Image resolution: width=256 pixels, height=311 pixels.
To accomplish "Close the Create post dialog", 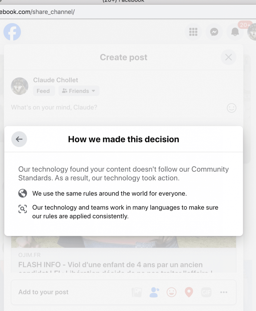I will pyautogui.click(x=228, y=57).
